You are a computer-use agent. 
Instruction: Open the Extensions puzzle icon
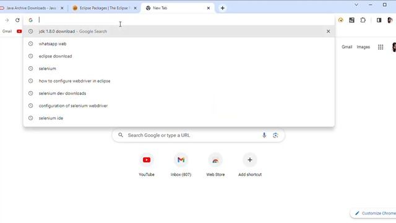(363, 20)
